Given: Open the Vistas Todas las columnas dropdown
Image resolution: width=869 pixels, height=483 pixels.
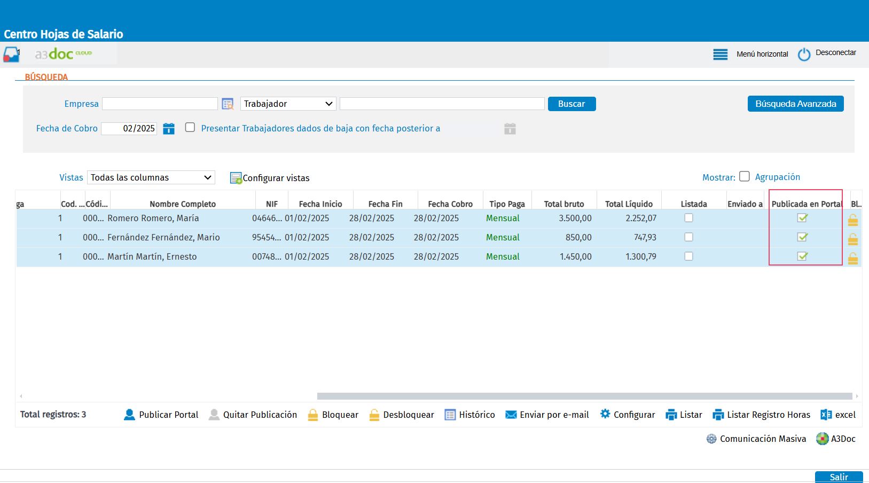Looking at the screenshot, I should coord(151,177).
